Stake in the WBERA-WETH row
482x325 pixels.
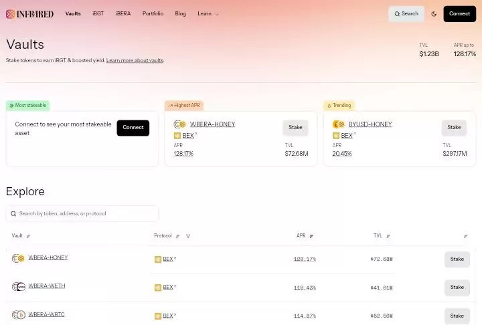pos(457,288)
